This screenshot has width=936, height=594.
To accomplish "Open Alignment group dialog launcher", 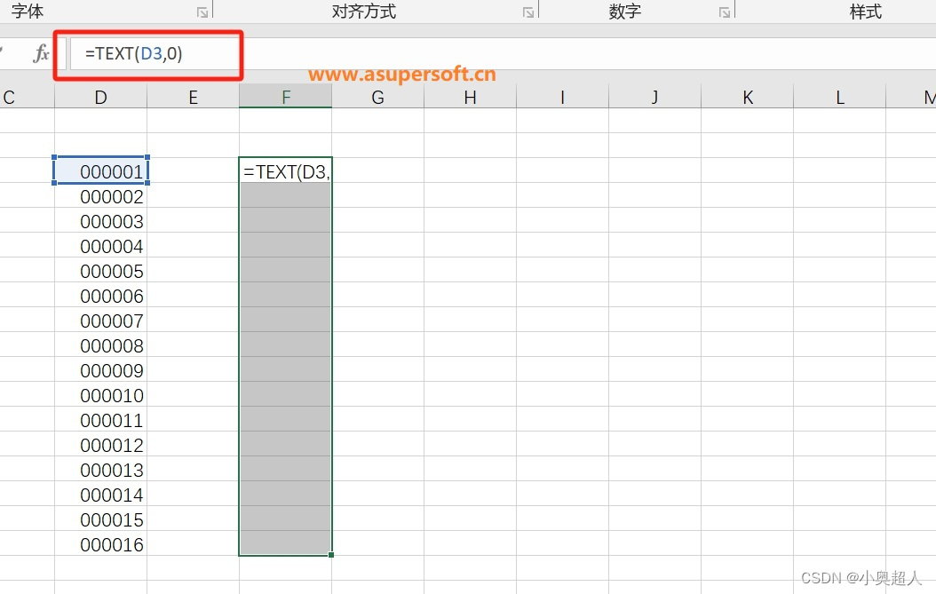I will pyautogui.click(x=527, y=12).
